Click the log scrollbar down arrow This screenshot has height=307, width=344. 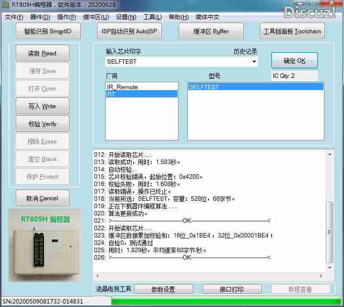(330, 267)
